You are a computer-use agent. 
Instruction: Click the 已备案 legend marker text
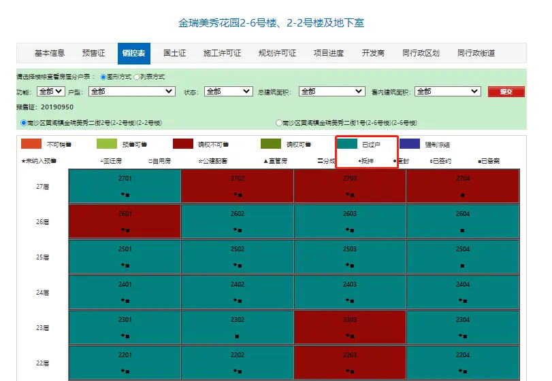click(x=489, y=161)
